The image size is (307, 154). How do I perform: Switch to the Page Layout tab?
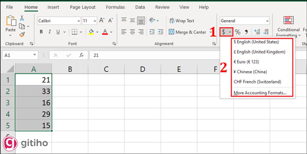(x=83, y=7)
